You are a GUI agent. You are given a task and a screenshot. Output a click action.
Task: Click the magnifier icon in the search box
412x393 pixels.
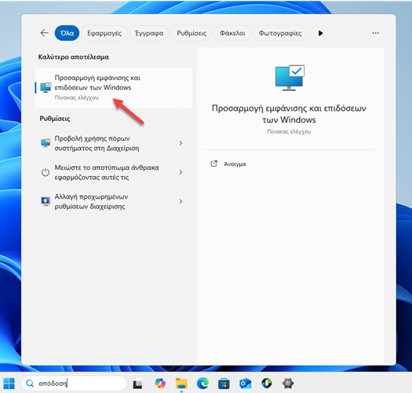click(30, 384)
